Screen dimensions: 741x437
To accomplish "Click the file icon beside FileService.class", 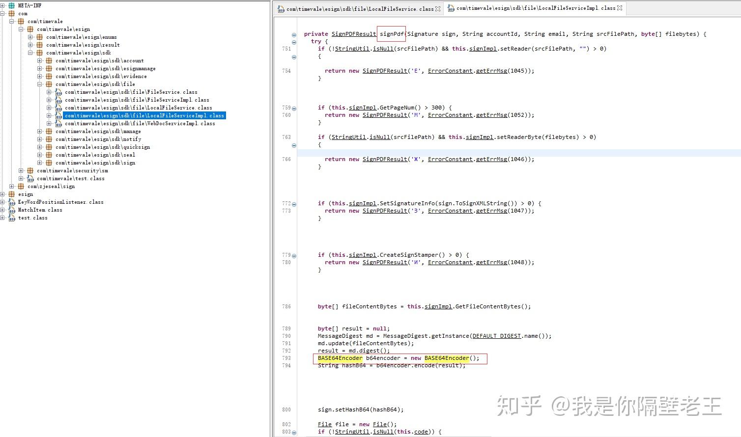I will click(59, 92).
